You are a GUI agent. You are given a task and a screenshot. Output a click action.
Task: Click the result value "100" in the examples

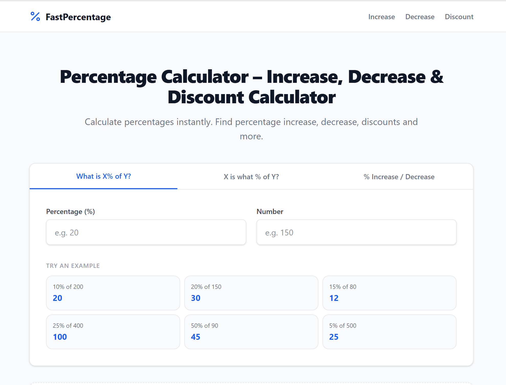point(59,337)
